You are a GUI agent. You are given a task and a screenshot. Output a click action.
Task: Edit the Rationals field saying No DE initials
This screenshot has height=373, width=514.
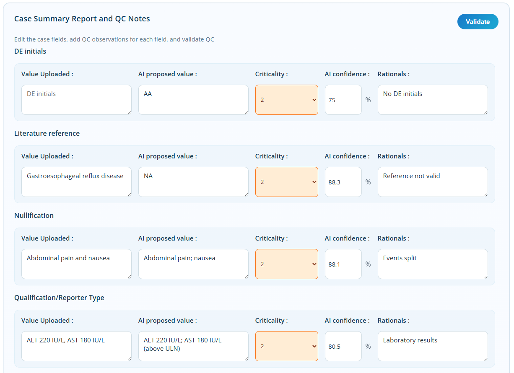(432, 100)
